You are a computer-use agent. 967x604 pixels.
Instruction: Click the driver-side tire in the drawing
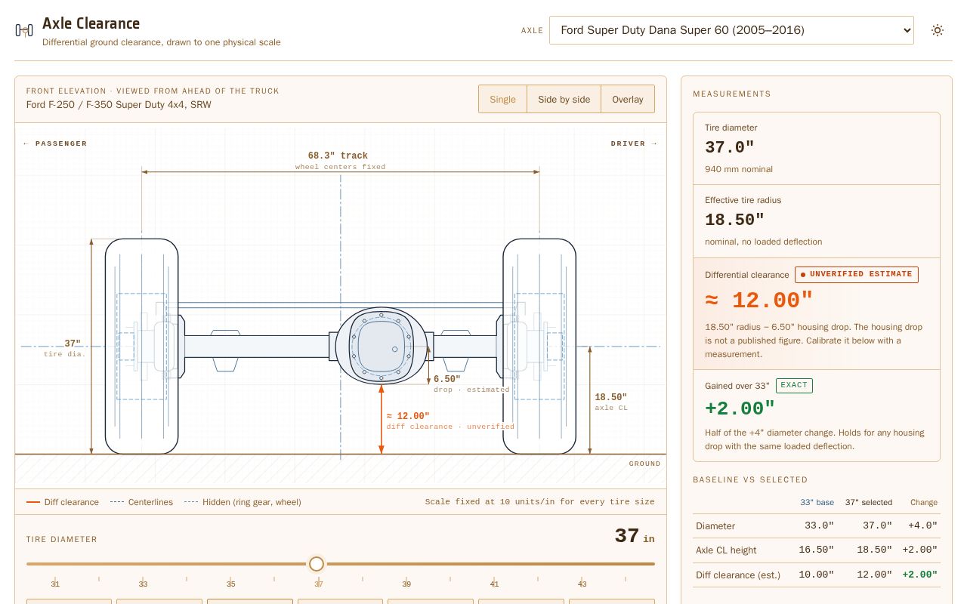click(x=539, y=347)
